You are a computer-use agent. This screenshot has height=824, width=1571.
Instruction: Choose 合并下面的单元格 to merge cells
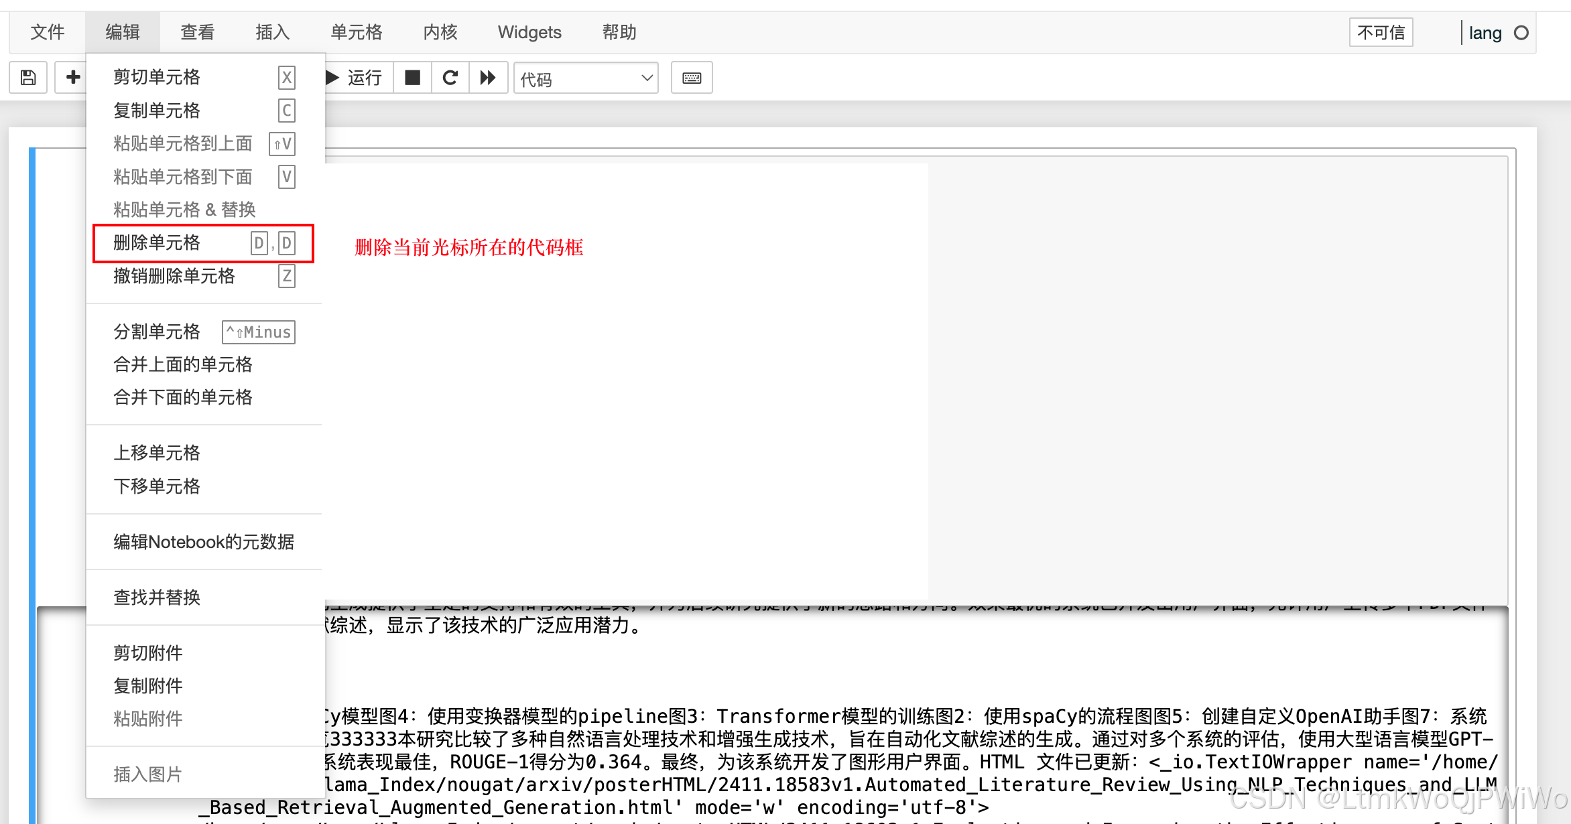(x=183, y=397)
